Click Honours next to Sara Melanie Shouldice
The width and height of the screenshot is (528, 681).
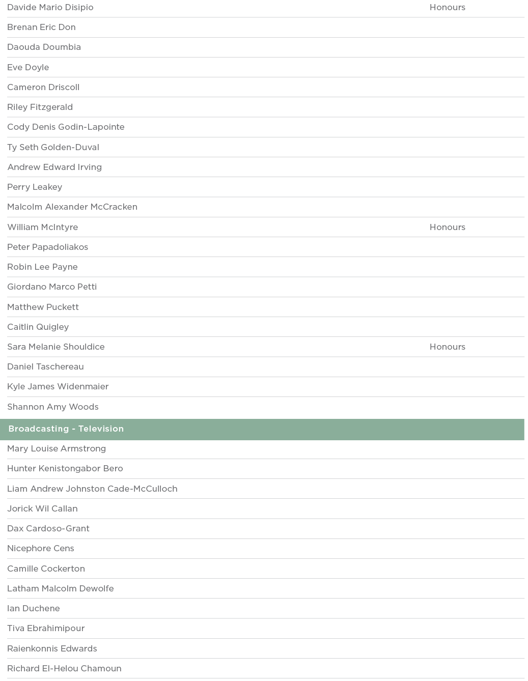(447, 347)
